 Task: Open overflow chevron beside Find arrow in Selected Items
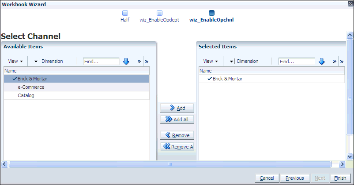[335, 62]
